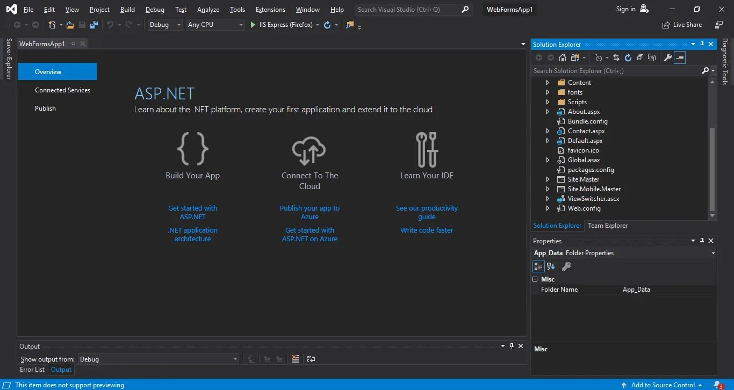
Task: Open the Any CPU platform dropdown
Action: (215, 25)
